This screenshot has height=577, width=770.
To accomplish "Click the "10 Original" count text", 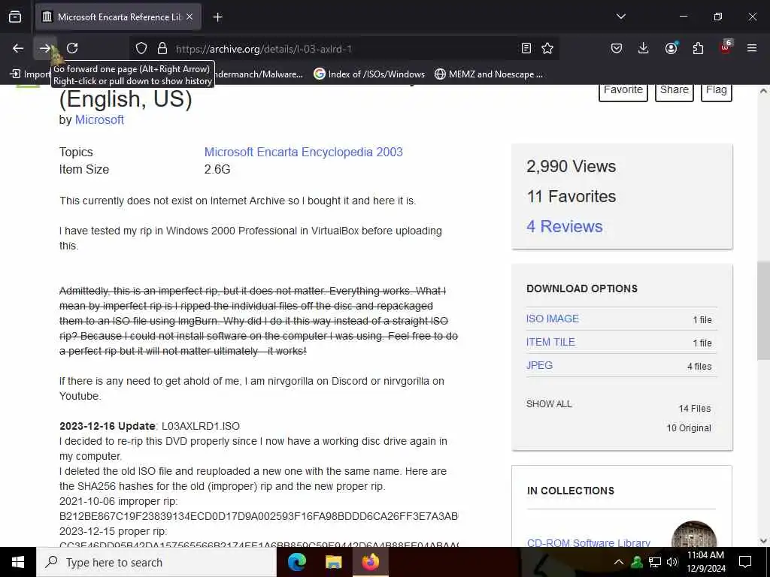I will tap(689, 427).
